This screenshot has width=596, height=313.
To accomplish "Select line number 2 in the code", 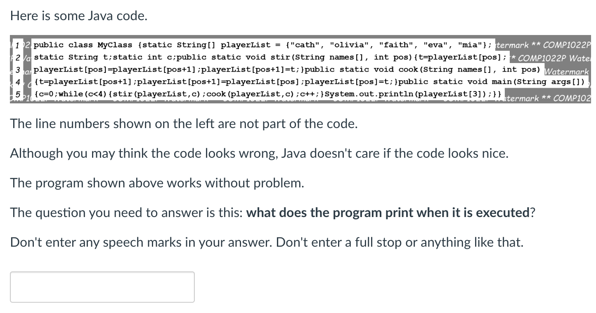I will 17,57.
